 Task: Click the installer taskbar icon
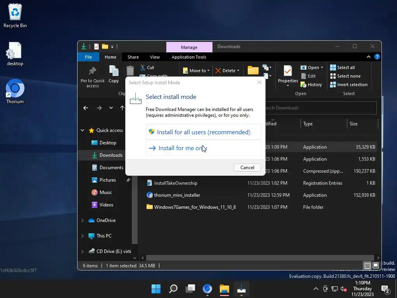coord(241,289)
